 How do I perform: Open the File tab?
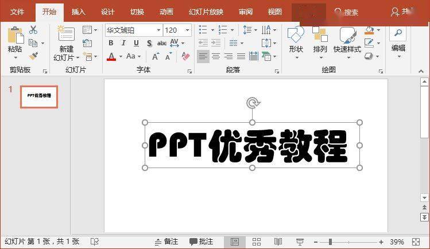click(17, 12)
